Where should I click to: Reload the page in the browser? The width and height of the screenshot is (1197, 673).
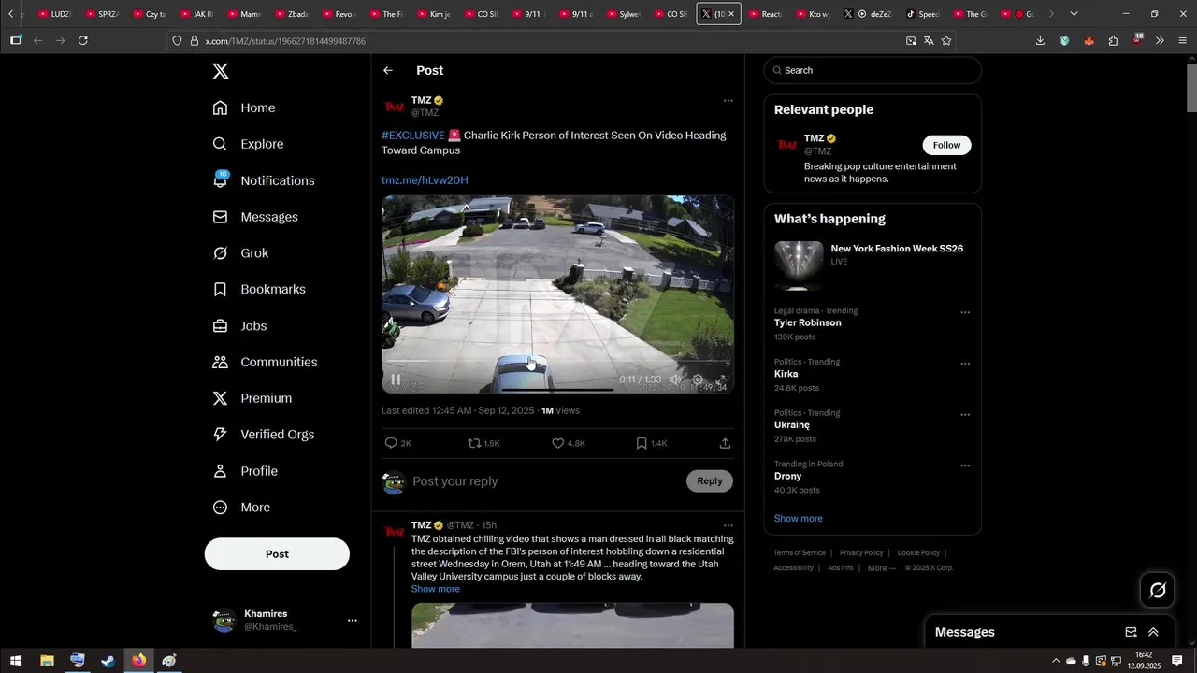pos(83,41)
